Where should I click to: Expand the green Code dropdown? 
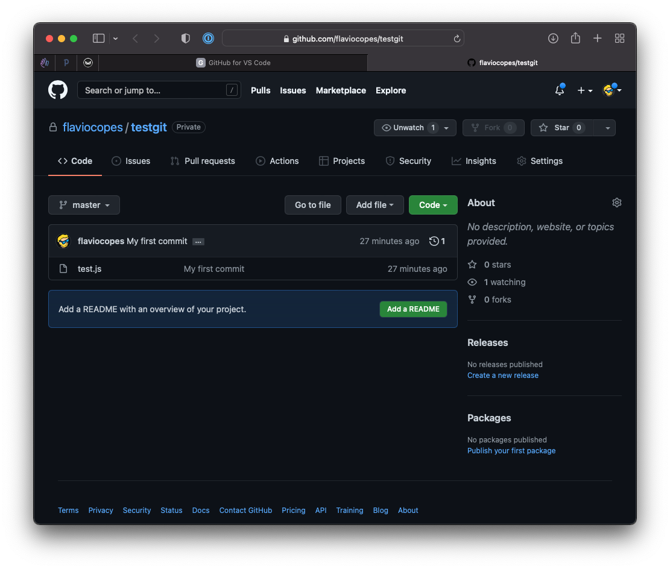tap(433, 205)
